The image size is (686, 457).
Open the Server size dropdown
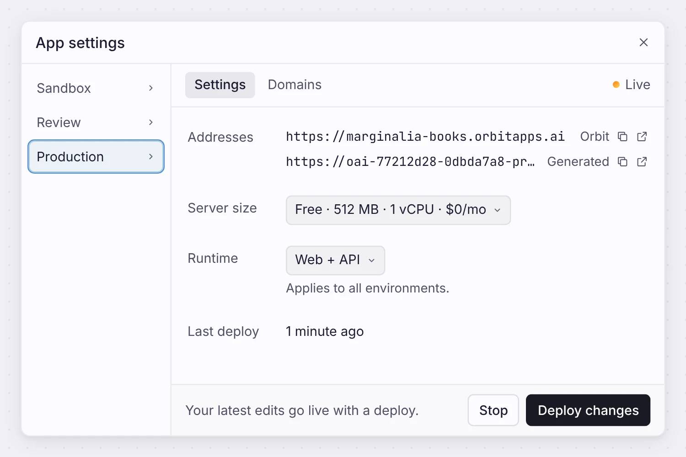pyautogui.click(x=398, y=210)
